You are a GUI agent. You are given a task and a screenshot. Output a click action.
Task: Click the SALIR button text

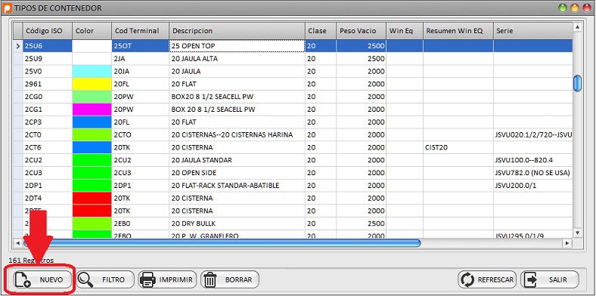pos(557,280)
